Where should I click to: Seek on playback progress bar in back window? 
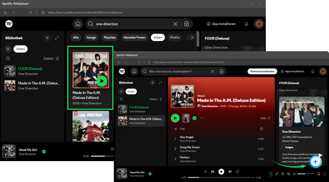102,156
